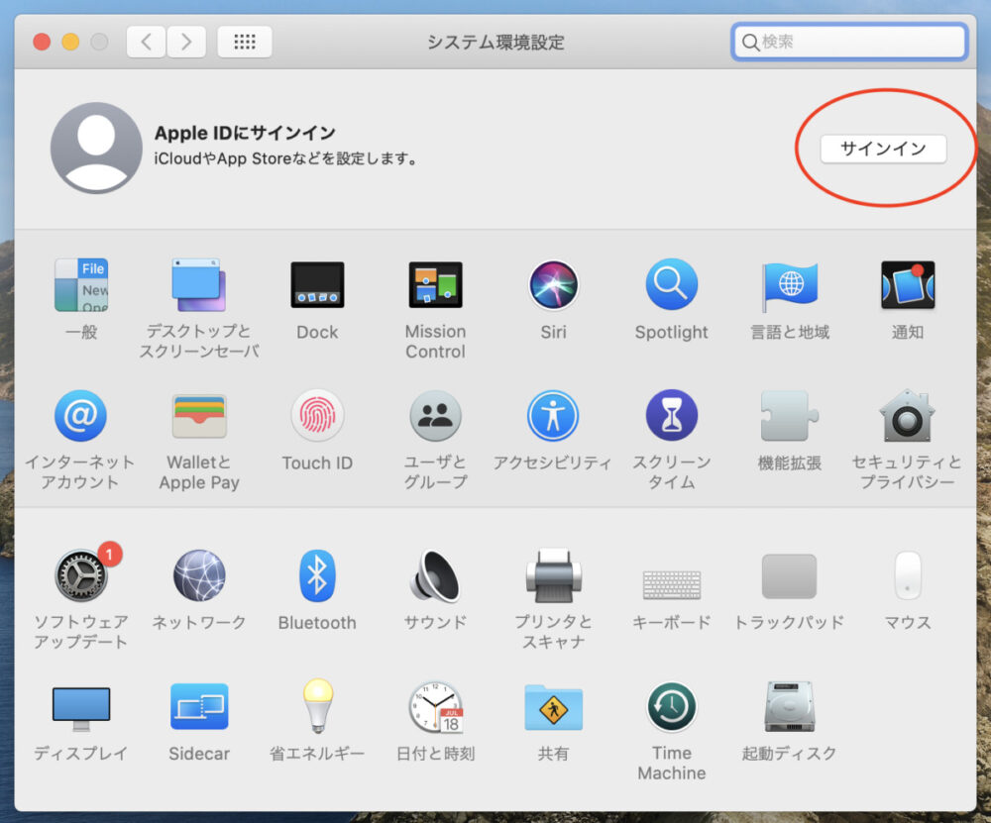
Task: Minimize the window with the yellow button
Action: [70, 42]
